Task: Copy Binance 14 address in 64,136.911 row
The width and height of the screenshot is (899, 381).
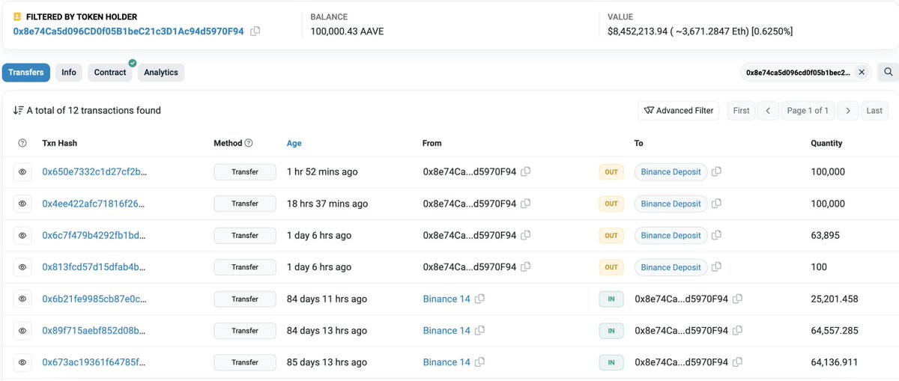Action: coord(479,362)
